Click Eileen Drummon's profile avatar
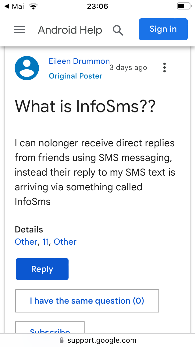The image size is (195, 347). coord(27,68)
